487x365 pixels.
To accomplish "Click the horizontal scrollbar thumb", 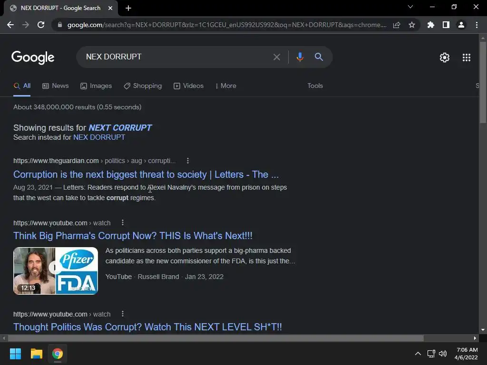I will (216, 338).
